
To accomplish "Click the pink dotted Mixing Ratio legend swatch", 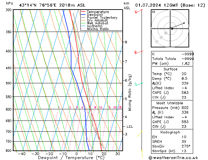I will click(83, 29).
